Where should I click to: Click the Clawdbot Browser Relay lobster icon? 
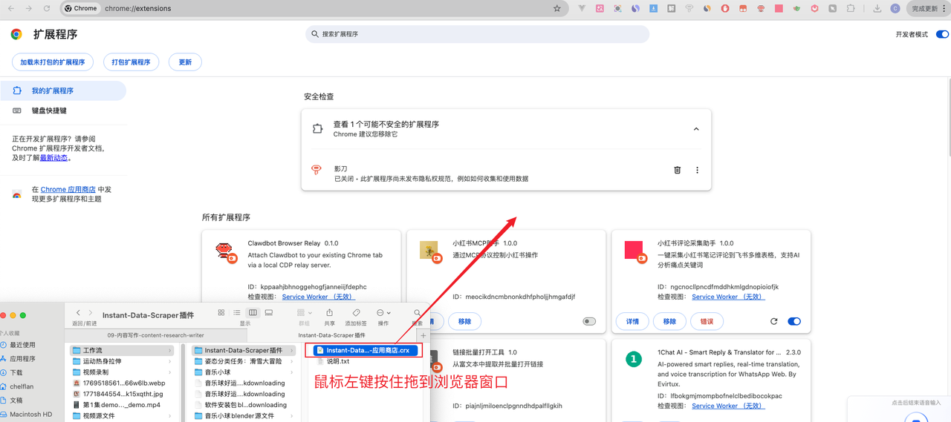(224, 252)
